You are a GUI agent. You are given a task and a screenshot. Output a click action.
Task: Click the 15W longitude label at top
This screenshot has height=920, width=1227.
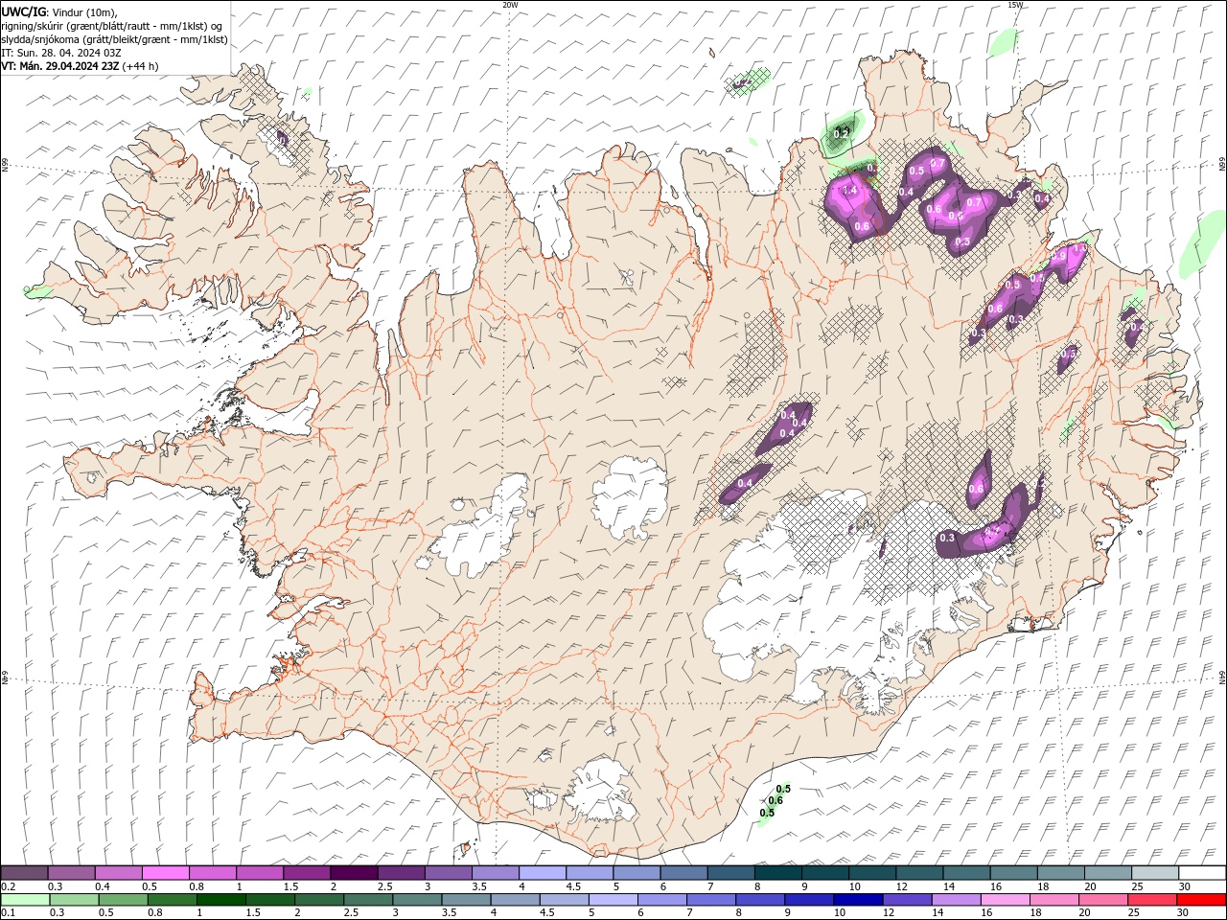pyautogui.click(x=1015, y=5)
